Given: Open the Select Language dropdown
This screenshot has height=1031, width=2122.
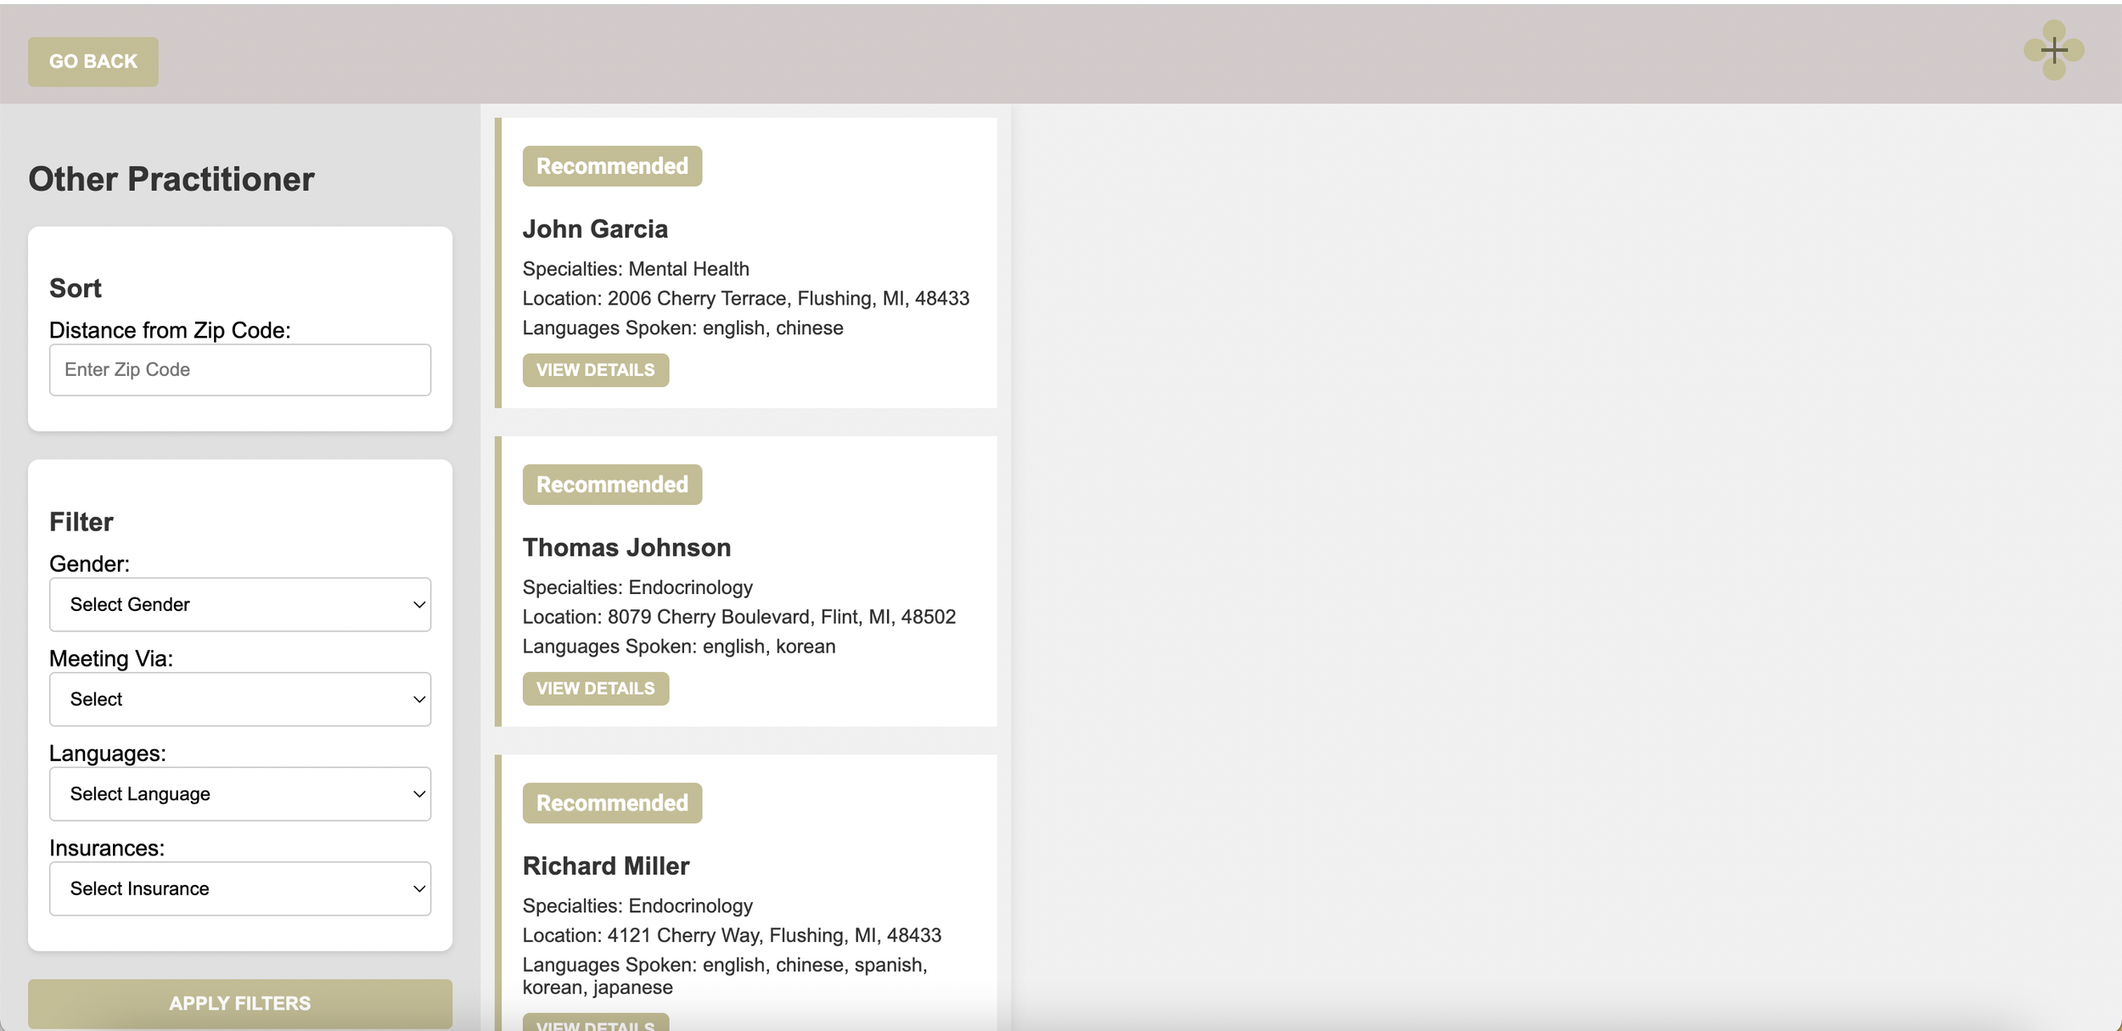Looking at the screenshot, I should [239, 794].
